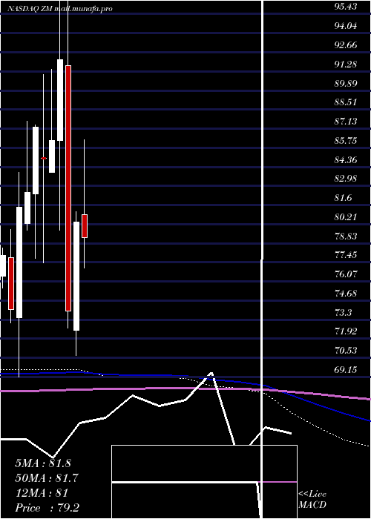Image resolution: width=371 pixels, height=519 pixels.
Task: Select the 94.04 price axis label
Action: (x=346, y=26)
